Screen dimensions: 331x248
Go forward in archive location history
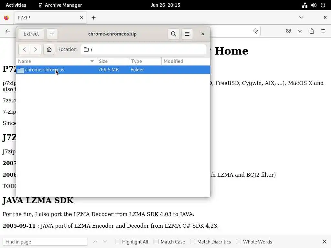pos(36,49)
